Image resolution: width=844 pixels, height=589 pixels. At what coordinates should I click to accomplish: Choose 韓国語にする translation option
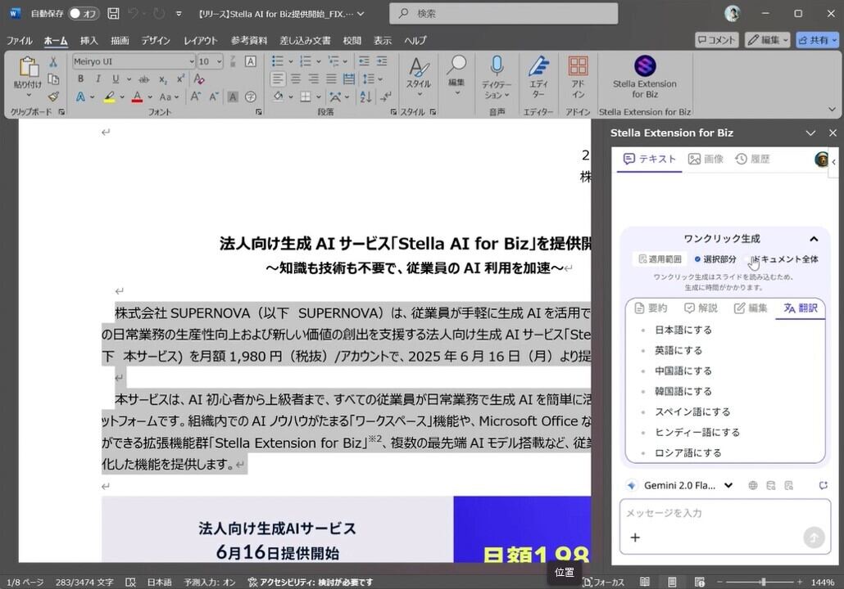683,391
